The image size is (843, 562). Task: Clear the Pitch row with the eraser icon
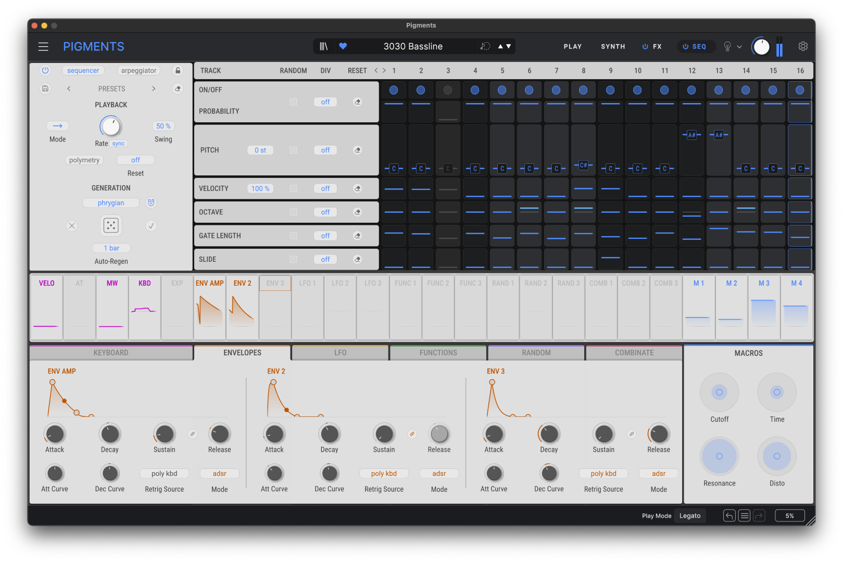(x=357, y=150)
